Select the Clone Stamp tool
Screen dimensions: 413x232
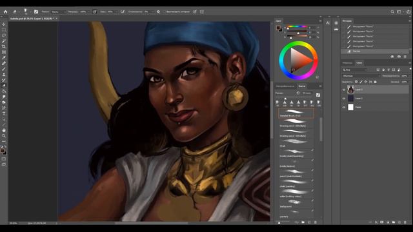[4, 75]
